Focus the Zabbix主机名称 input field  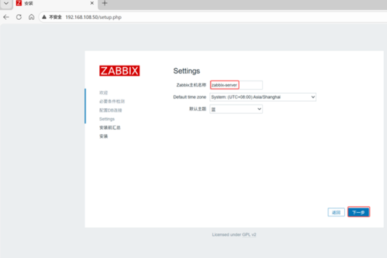click(236, 85)
